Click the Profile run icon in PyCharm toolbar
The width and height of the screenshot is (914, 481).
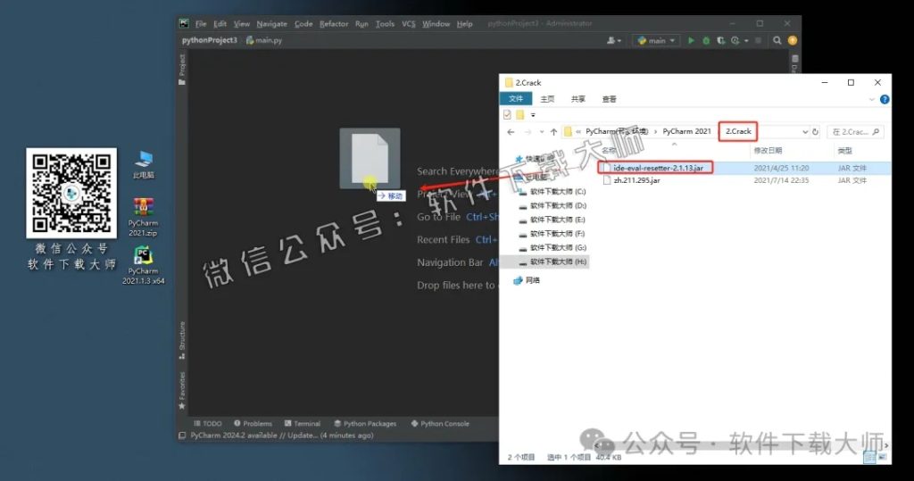(x=735, y=40)
